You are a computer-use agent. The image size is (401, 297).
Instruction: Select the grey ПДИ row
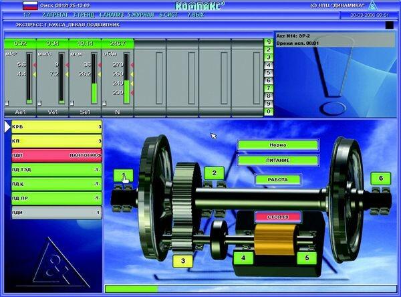click(57, 213)
